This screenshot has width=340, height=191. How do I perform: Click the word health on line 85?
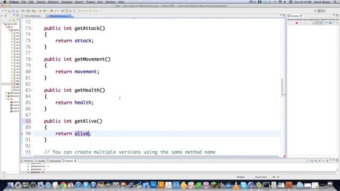click(83, 102)
